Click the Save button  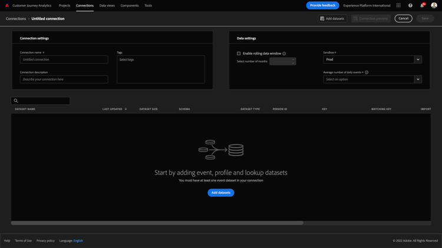tap(425, 18)
